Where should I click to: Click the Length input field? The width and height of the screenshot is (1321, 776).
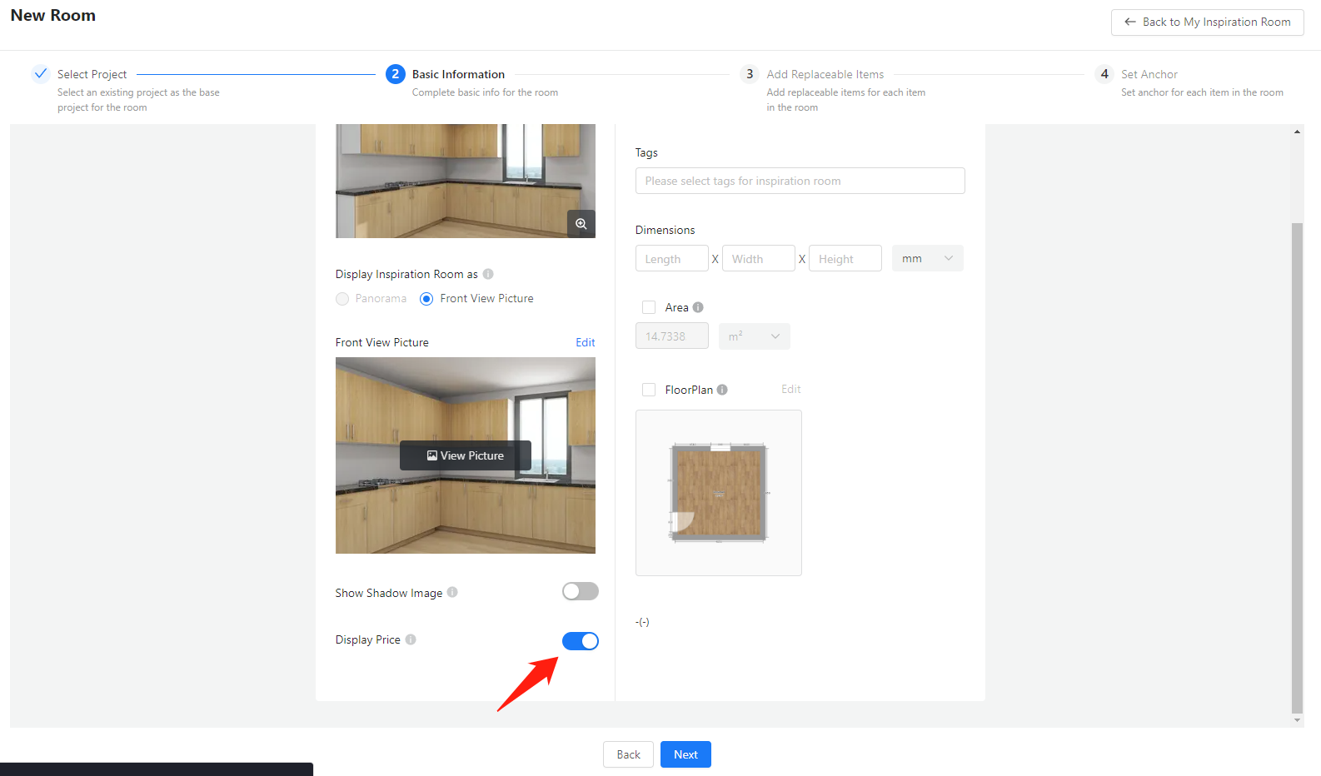pos(671,259)
